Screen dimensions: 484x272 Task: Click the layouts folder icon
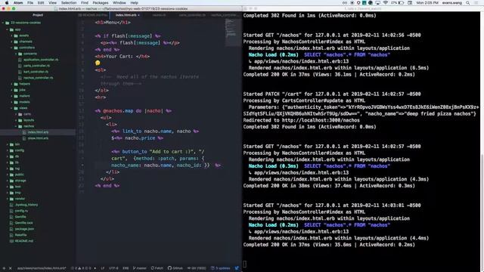[x=20, y=120]
